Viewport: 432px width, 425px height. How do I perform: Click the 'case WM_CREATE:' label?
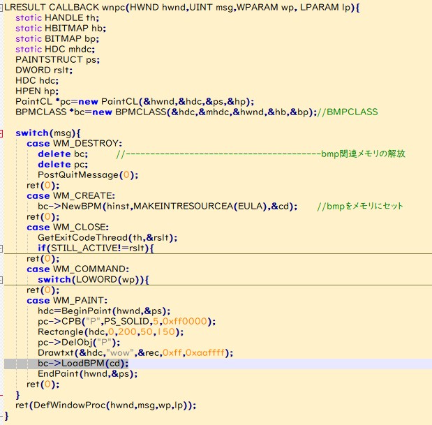[70, 196]
